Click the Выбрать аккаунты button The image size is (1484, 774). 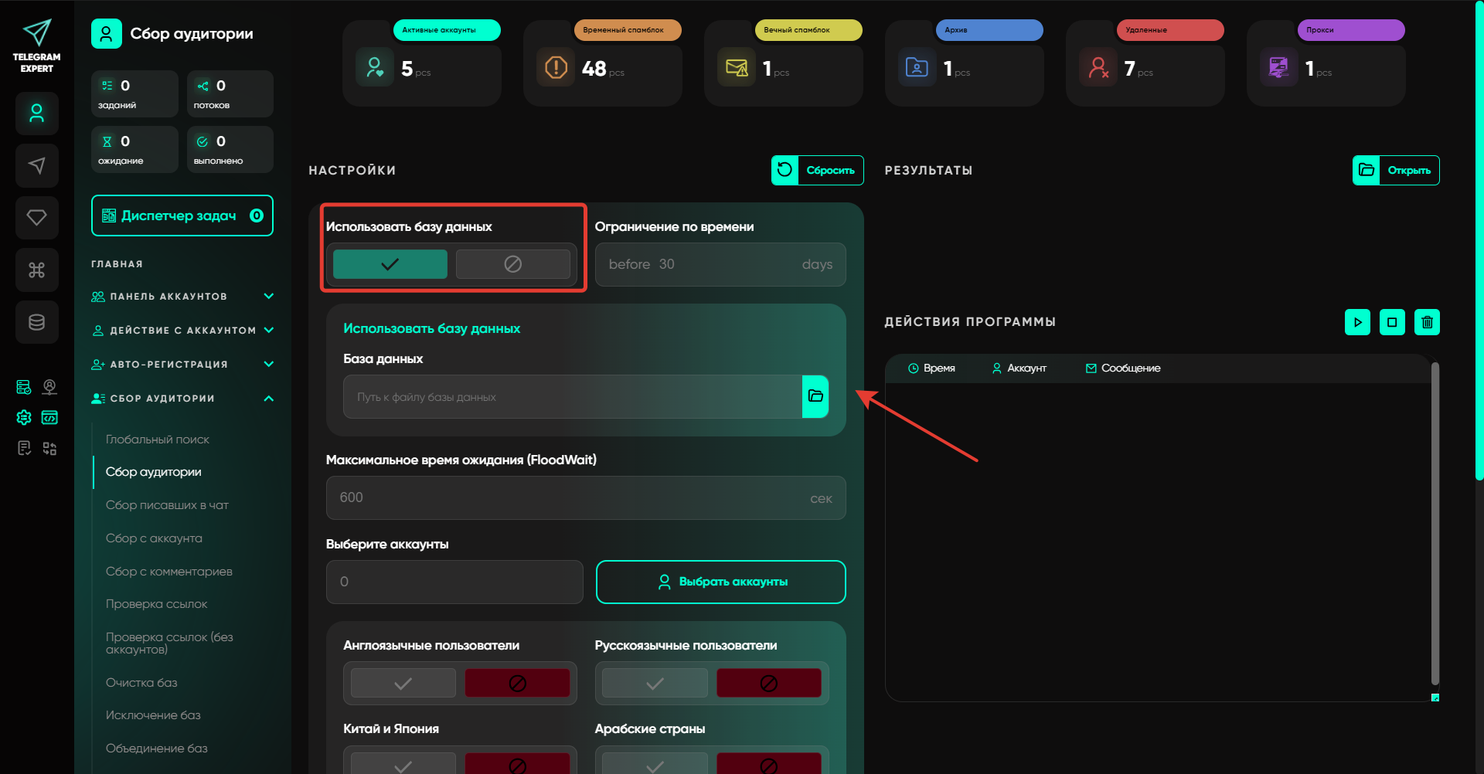click(720, 582)
